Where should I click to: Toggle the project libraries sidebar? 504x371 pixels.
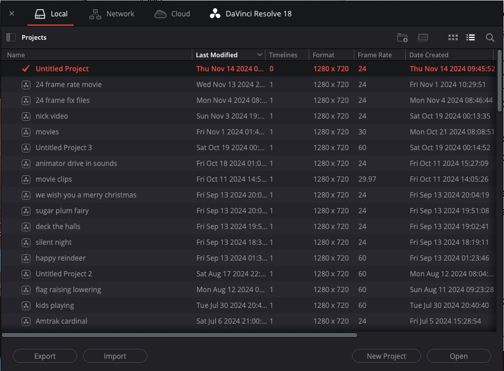point(11,37)
